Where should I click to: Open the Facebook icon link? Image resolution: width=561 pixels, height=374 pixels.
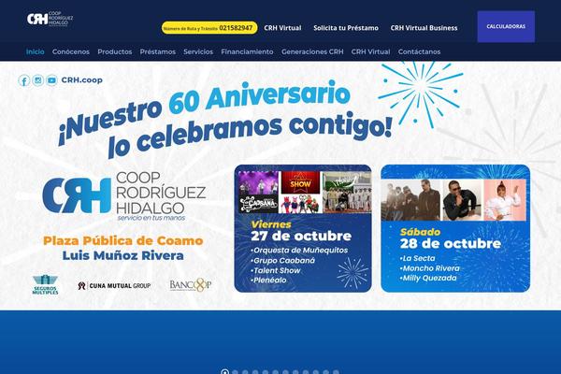click(x=24, y=80)
